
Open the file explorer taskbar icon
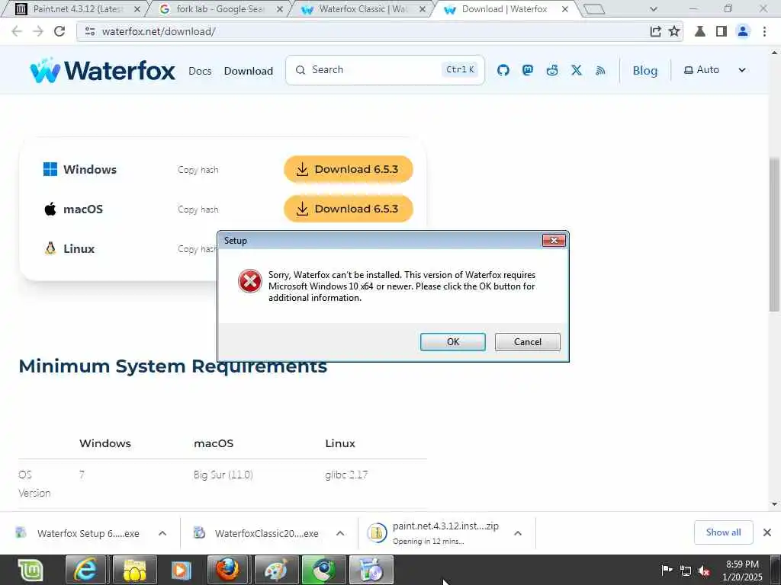point(134,570)
